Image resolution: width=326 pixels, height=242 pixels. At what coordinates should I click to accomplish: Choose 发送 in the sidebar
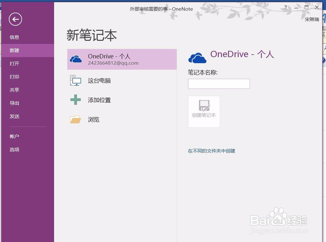(14, 116)
